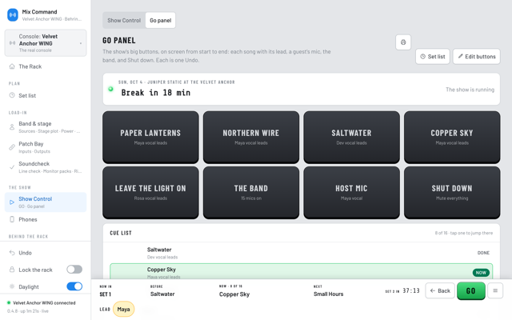Screen dimensions: 512x320
Task: Click the Soundcheck checkmark icon
Action: [12, 167]
